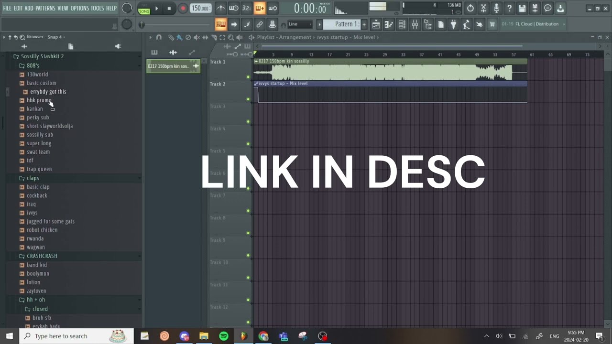Mute Track 1 with its green LED
The width and height of the screenshot is (612, 344).
coord(248,77)
